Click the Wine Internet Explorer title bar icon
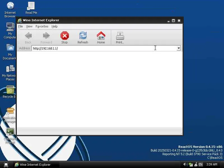The height and width of the screenshot is (168, 224). click(x=20, y=20)
